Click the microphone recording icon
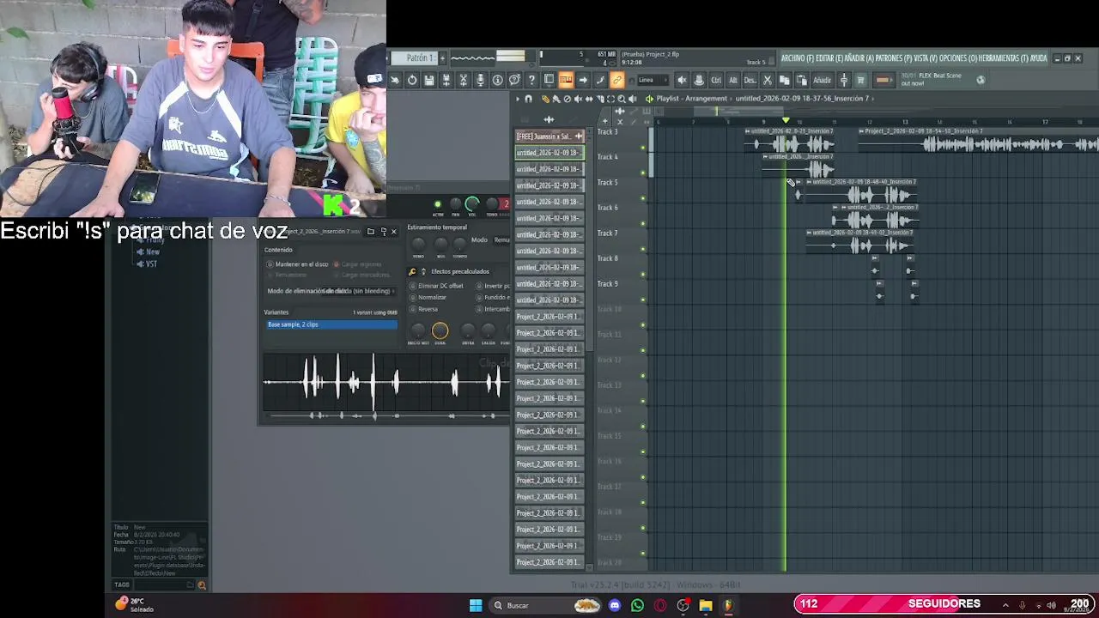 tap(481, 80)
